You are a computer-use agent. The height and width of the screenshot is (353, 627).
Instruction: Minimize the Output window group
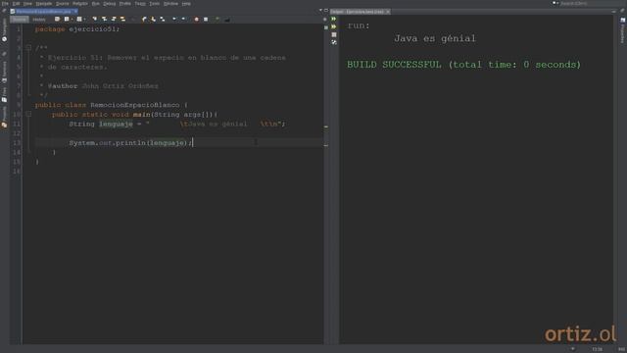614,12
